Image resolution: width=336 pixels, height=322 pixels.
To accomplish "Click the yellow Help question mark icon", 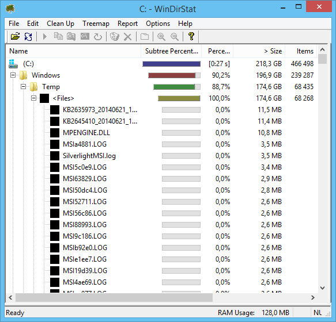I will (191, 36).
